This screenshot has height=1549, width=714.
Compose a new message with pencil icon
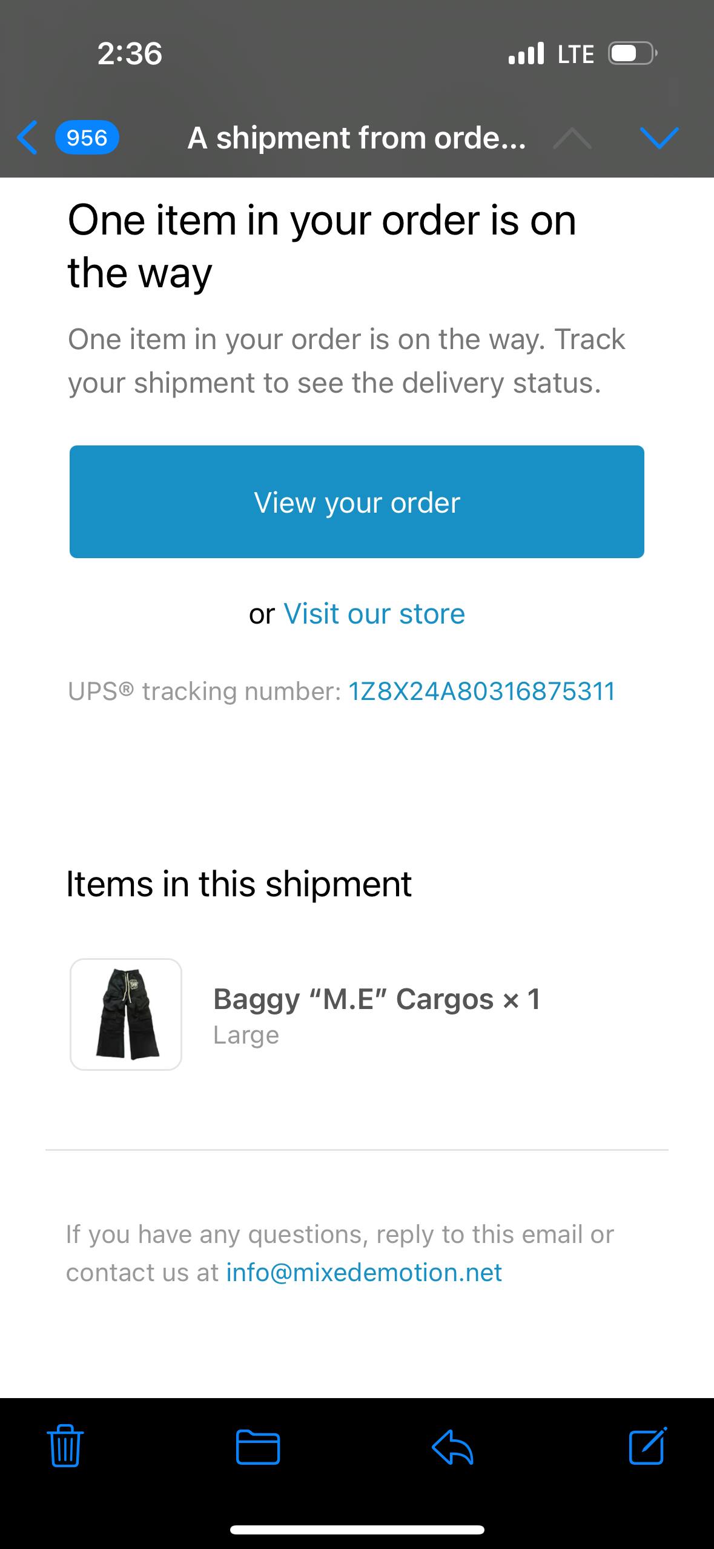click(647, 1445)
